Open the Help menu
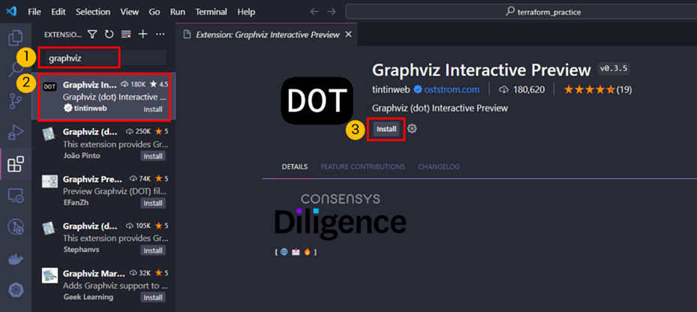This screenshot has height=312, width=697. 246,12
